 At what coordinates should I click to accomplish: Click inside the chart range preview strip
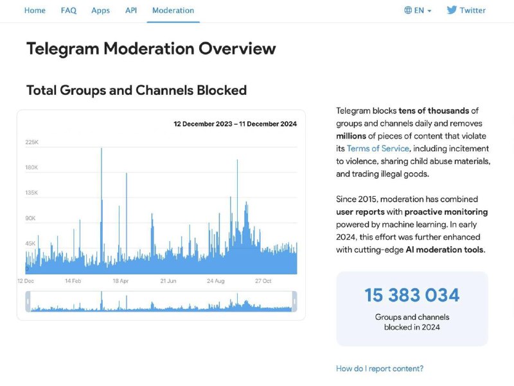(161, 301)
